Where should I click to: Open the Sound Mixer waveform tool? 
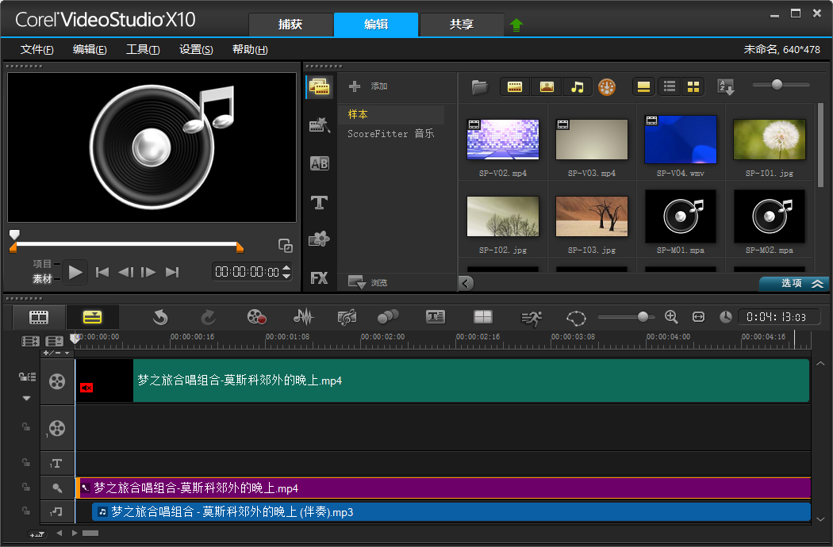pos(303,317)
